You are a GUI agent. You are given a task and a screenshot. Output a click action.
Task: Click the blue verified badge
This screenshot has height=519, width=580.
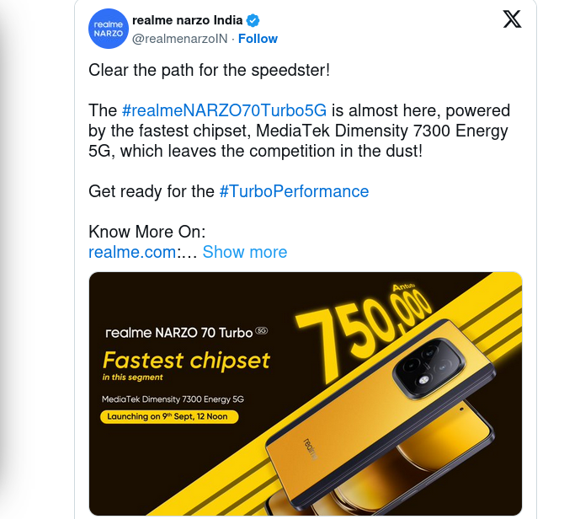253,20
